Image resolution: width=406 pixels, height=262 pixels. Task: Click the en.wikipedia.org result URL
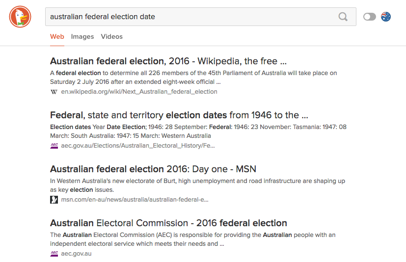(x=139, y=92)
